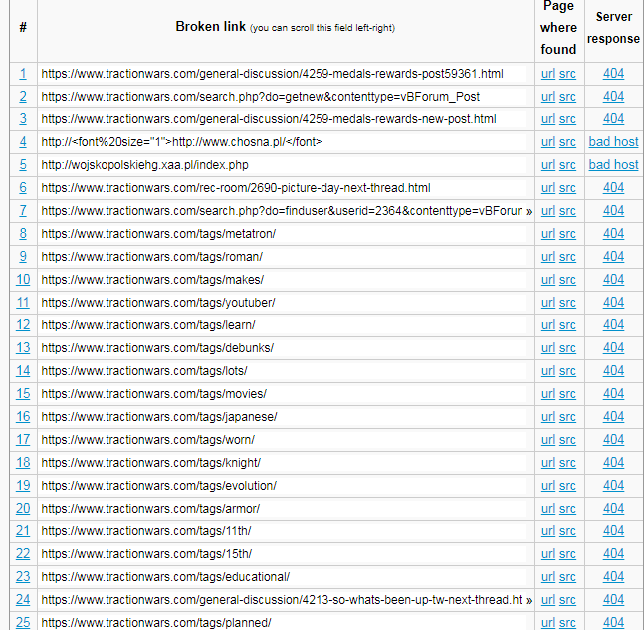Open the 404 response for row 24
The image size is (644, 630).
(613, 600)
